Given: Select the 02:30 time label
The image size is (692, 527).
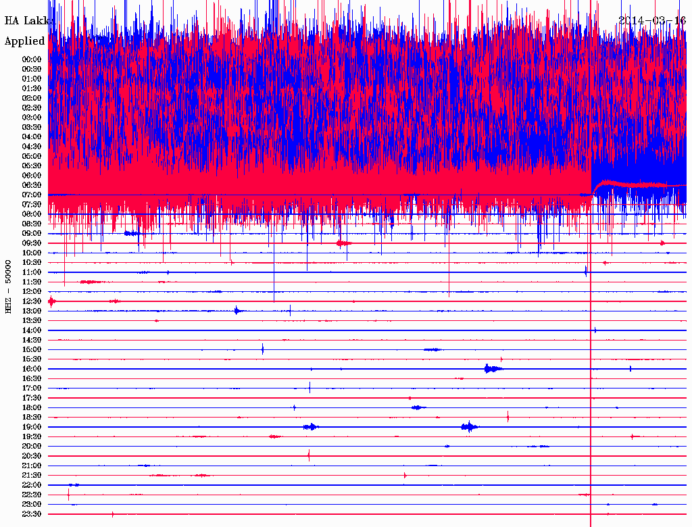Looking at the screenshot, I should pos(32,107).
